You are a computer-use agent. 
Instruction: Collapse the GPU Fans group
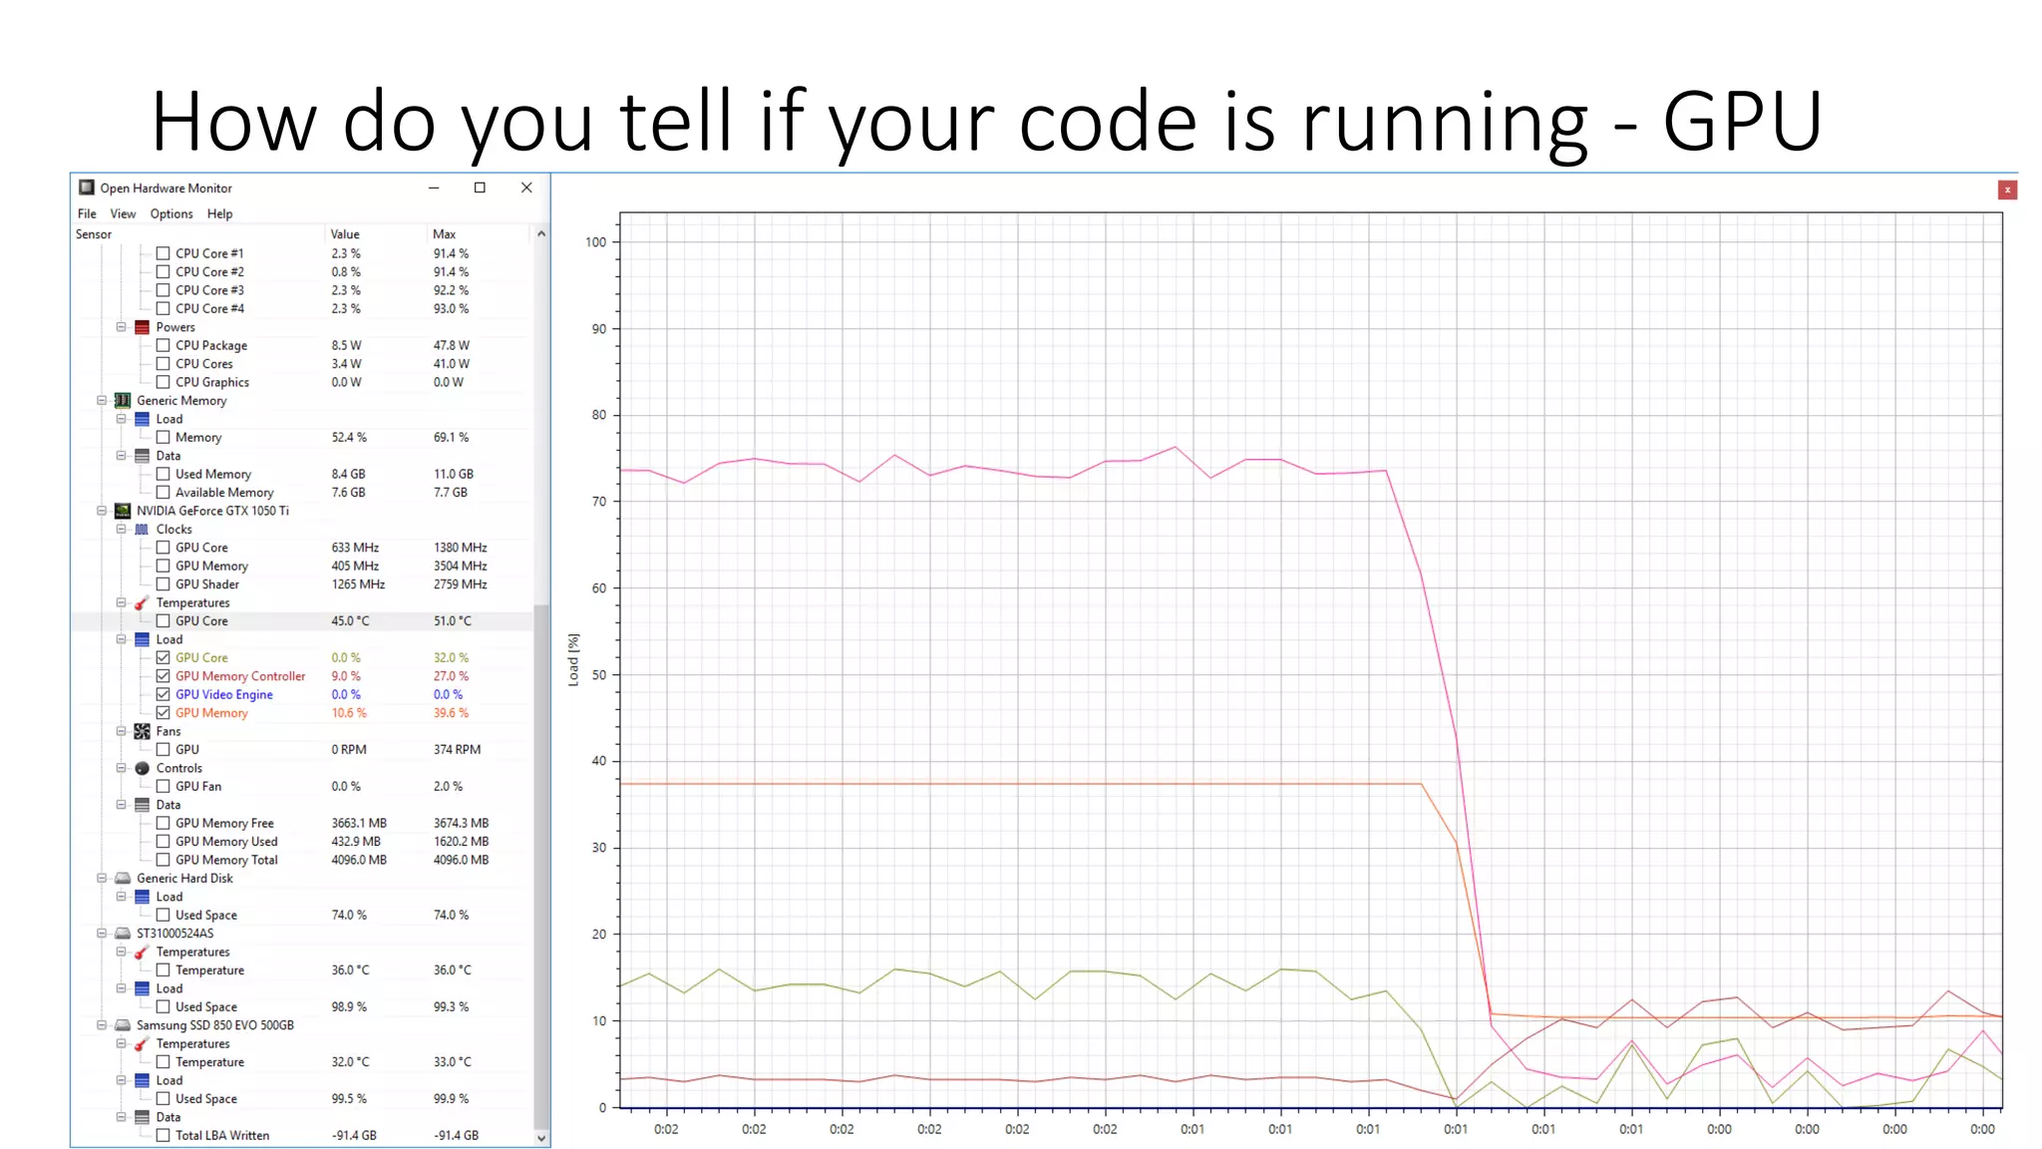tap(122, 731)
